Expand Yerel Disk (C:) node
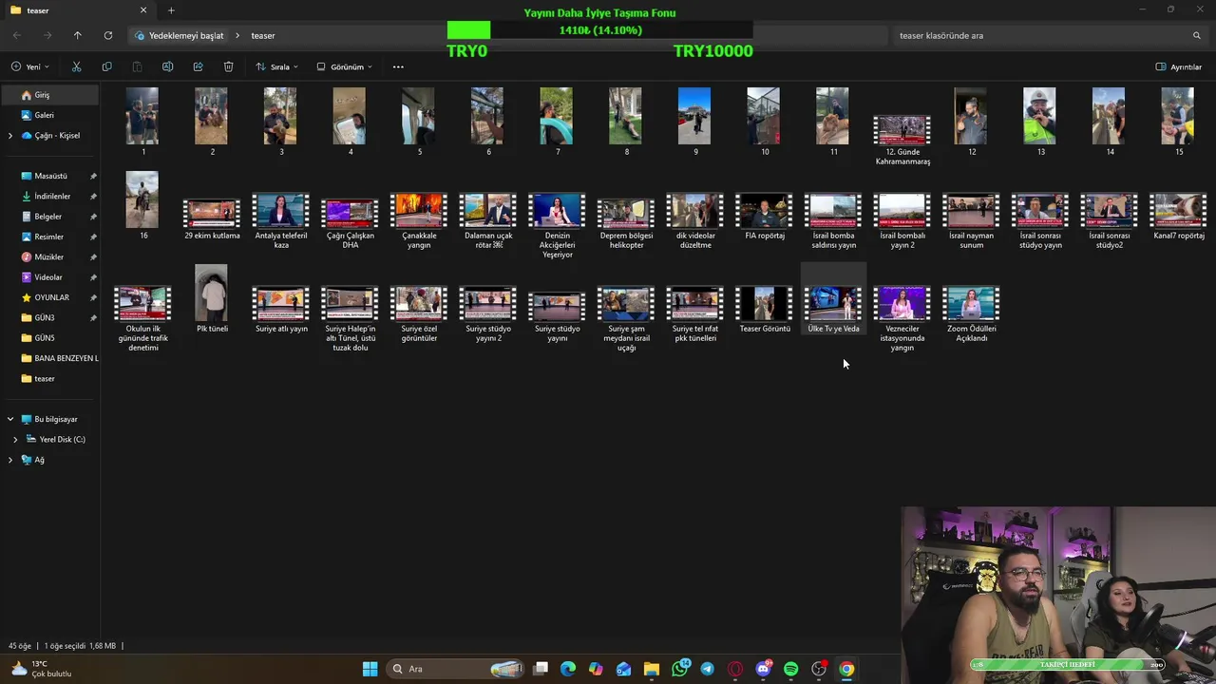Image resolution: width=1216 pixels, height=684 pixels. click(x=15, y=439)
